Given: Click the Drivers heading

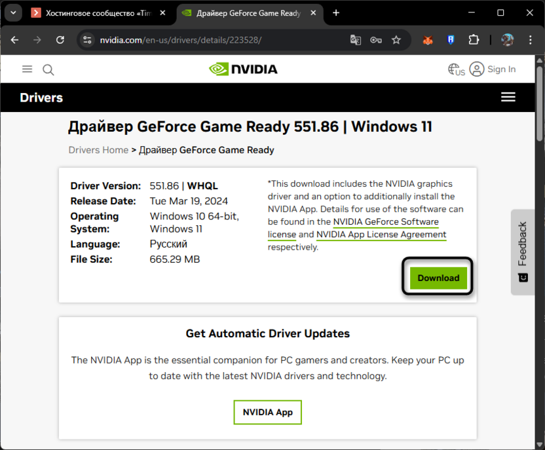Looking at the screenshot, I should 41,98.
